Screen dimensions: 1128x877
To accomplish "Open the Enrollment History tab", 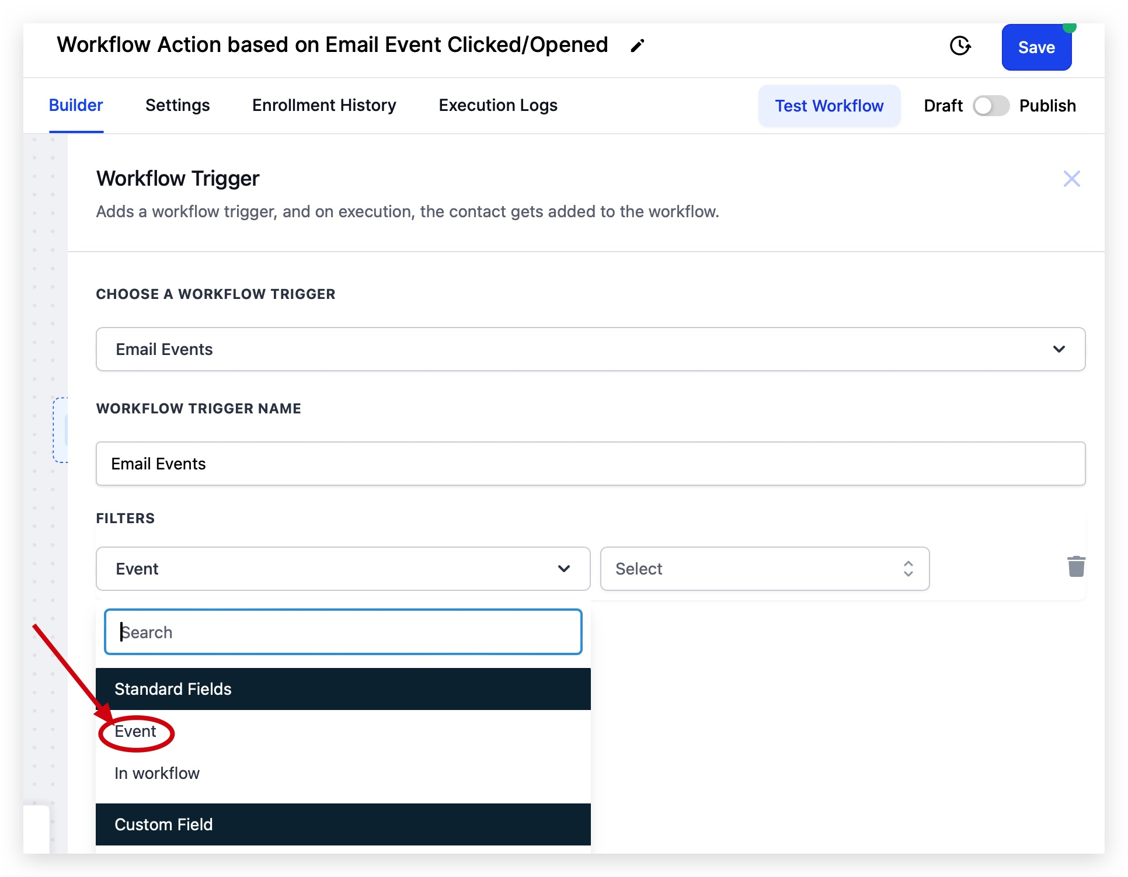I will (x=324, y=105).
